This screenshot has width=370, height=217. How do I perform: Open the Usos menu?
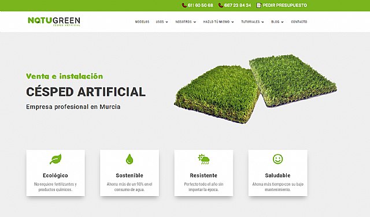tap(160, 22)
